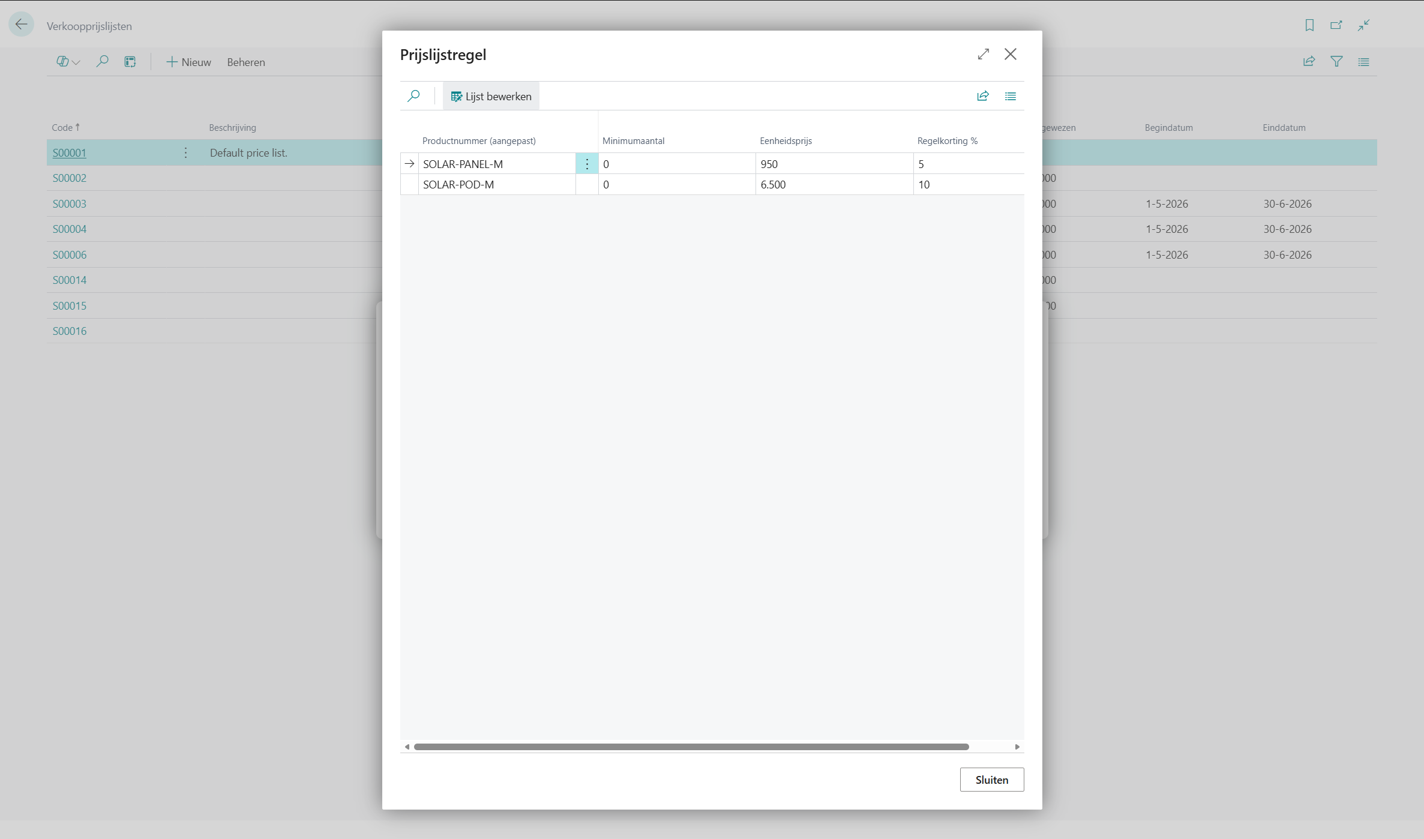This screenshot has width=1424, height=839.
Task: Click the filter funnel icon on main page
Action: tap(1336, 62)
